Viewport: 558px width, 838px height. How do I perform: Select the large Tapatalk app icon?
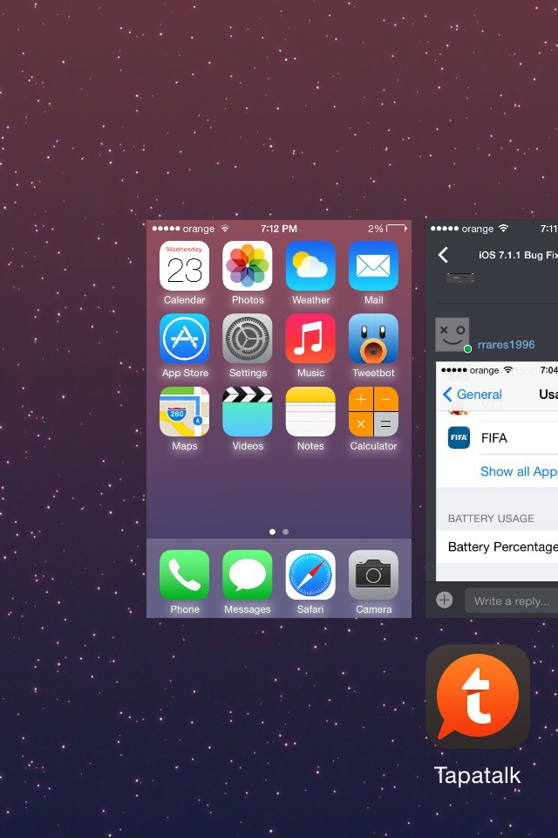(478, 697)
